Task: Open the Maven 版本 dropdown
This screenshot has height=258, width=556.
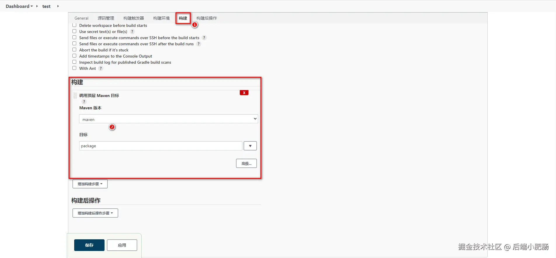Action: point(168,119)
